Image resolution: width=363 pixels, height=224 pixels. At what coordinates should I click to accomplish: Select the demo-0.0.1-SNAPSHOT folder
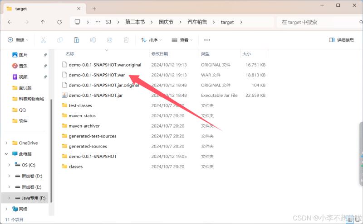(93, 156)
